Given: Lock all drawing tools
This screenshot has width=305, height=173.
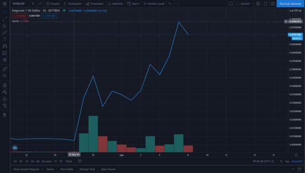Looking at the screenshot, I should 5,99.
